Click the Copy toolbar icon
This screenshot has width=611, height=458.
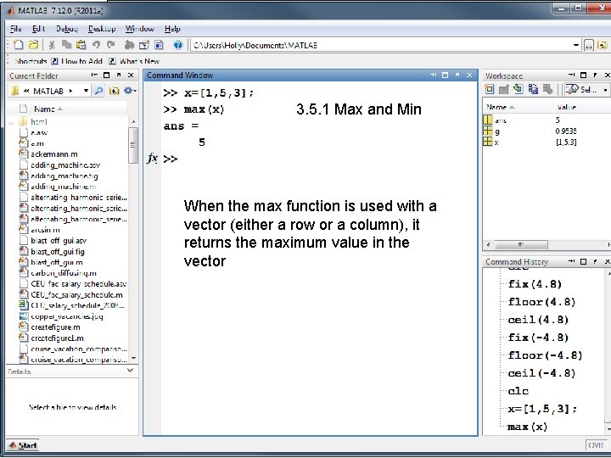[67, 45]
